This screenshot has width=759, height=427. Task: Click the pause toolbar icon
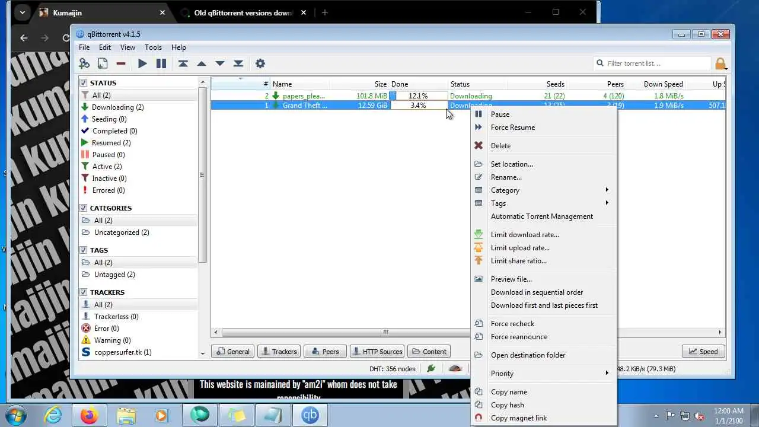(x=161, y=63)
